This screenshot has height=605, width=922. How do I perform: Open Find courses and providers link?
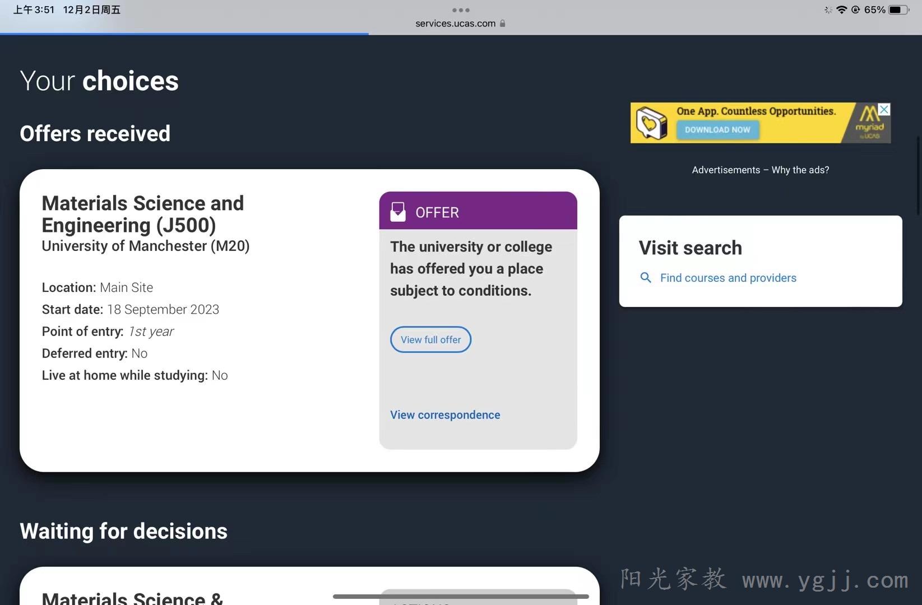728,278
